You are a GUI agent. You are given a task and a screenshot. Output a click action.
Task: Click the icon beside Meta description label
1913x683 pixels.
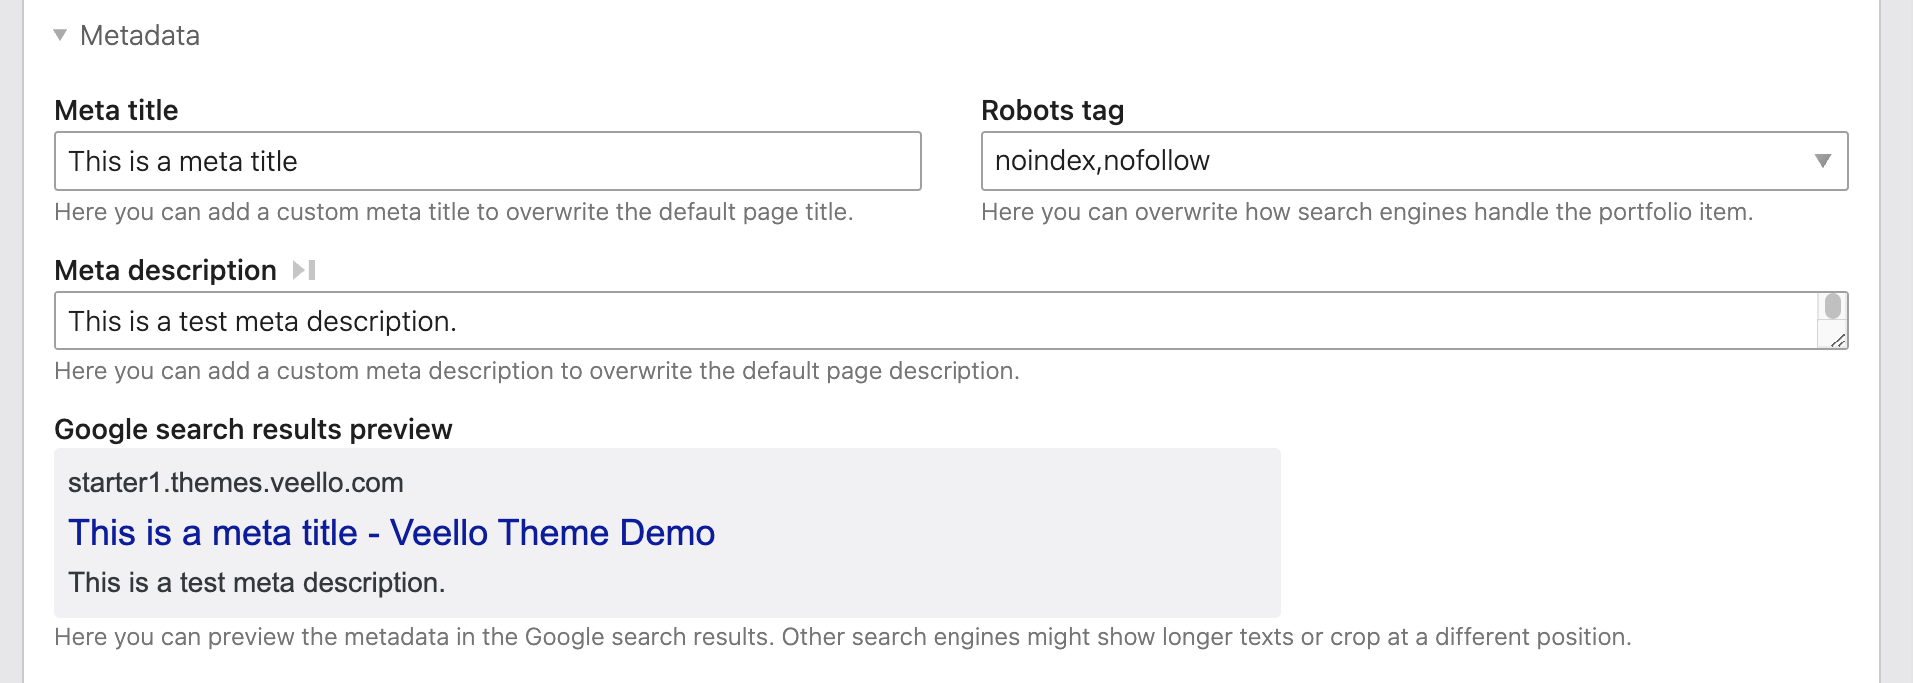click(x=304, y=270)
